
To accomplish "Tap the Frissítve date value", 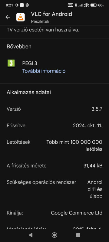I will point(88,126).
